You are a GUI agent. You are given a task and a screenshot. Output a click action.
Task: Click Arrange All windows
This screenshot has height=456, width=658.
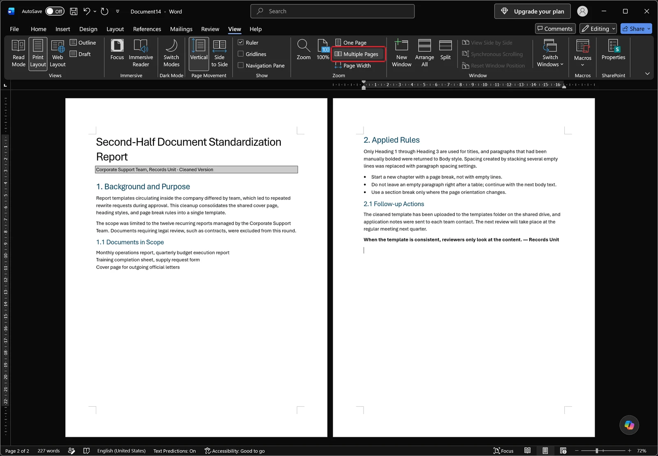424,53
